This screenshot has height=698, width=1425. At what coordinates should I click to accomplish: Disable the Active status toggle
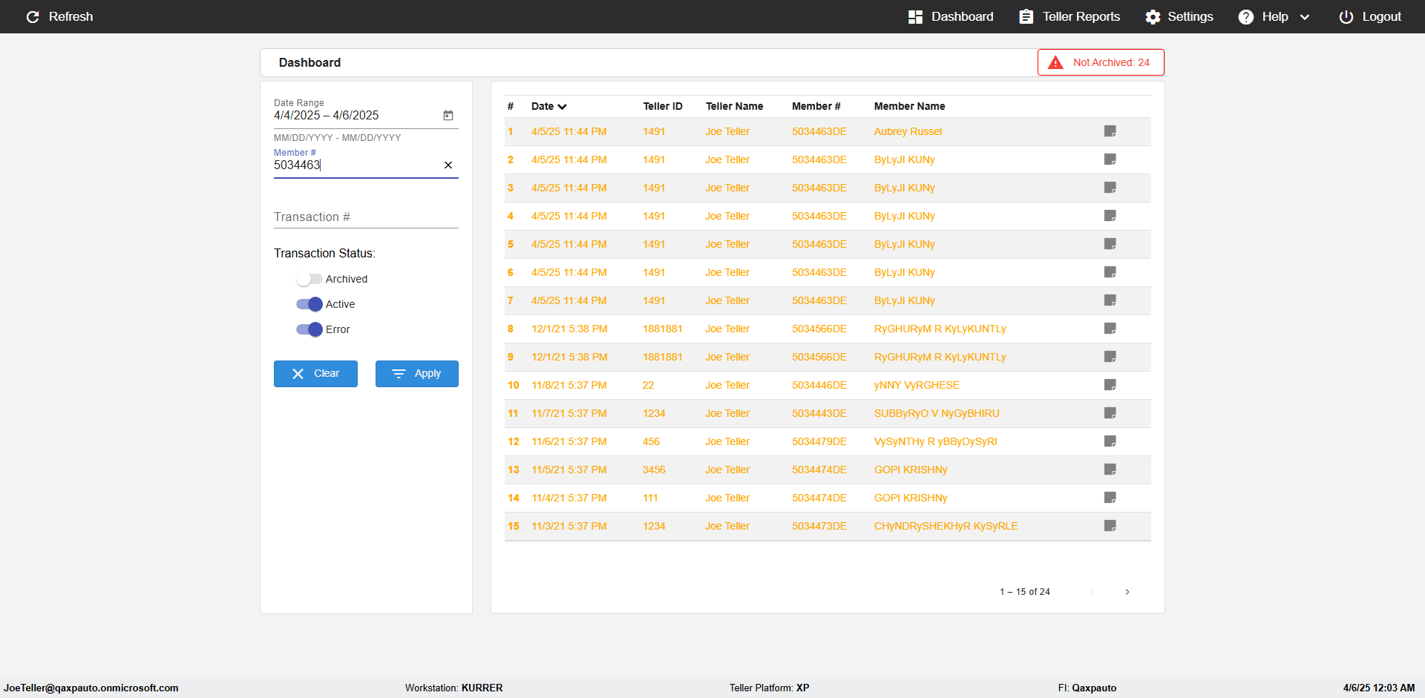coord(309,304)
